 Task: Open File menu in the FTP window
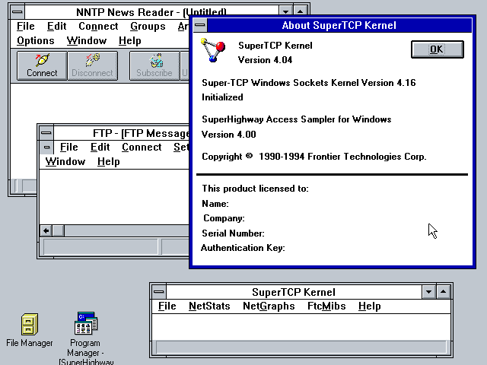point(69,147)
